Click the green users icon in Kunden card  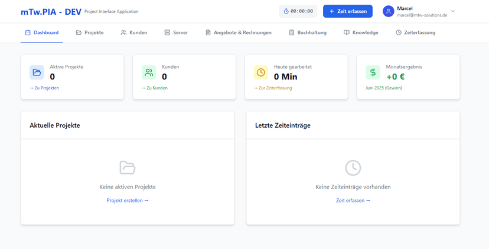[x=149, y=72]
